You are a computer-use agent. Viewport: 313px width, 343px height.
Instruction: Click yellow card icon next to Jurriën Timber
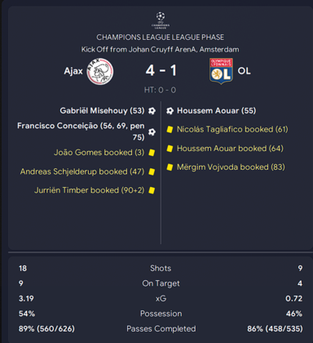152,190
